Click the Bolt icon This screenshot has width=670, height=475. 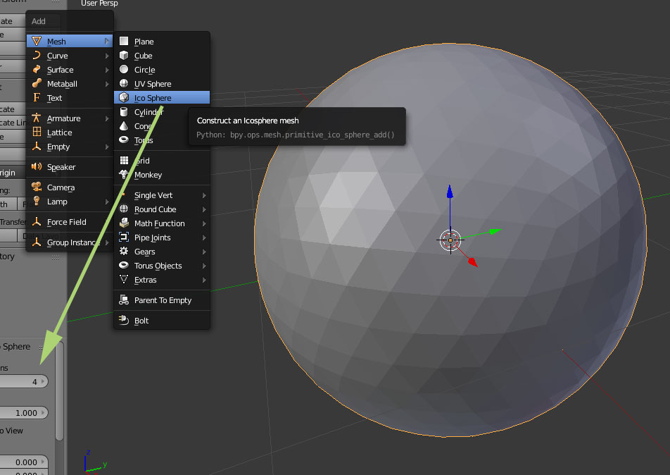tap(124, 320)
